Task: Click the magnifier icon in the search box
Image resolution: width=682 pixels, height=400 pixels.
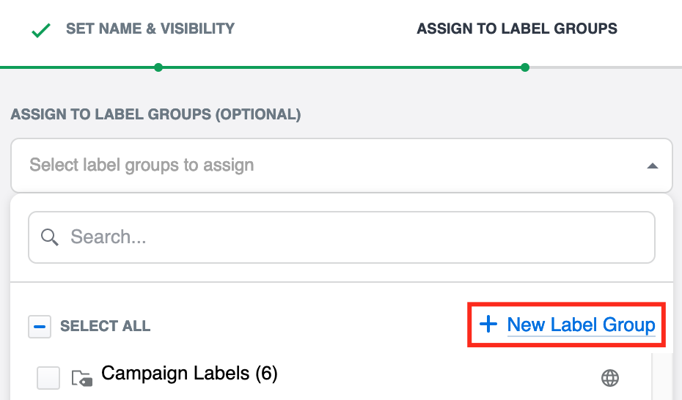Action: click(x=50, y=237)
